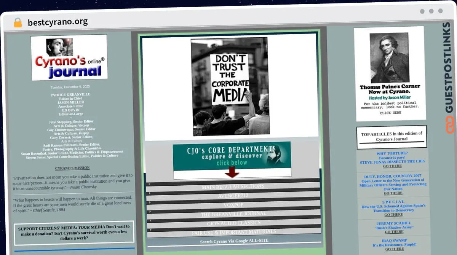Viewport: 457px width, 255px height.
Task: Click the Chief Seattle, 1884 quote
Action: (73, 204)
